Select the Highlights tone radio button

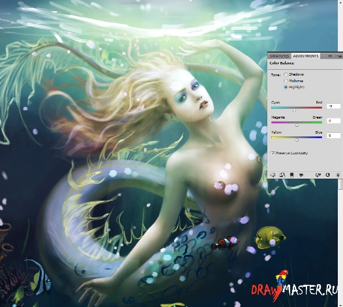point(286,87)
